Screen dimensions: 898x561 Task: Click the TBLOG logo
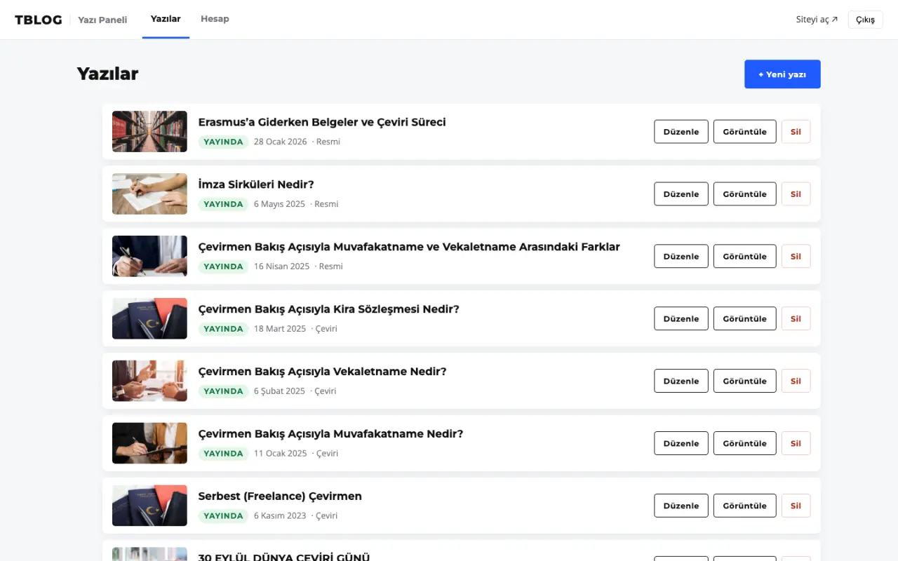39,20
